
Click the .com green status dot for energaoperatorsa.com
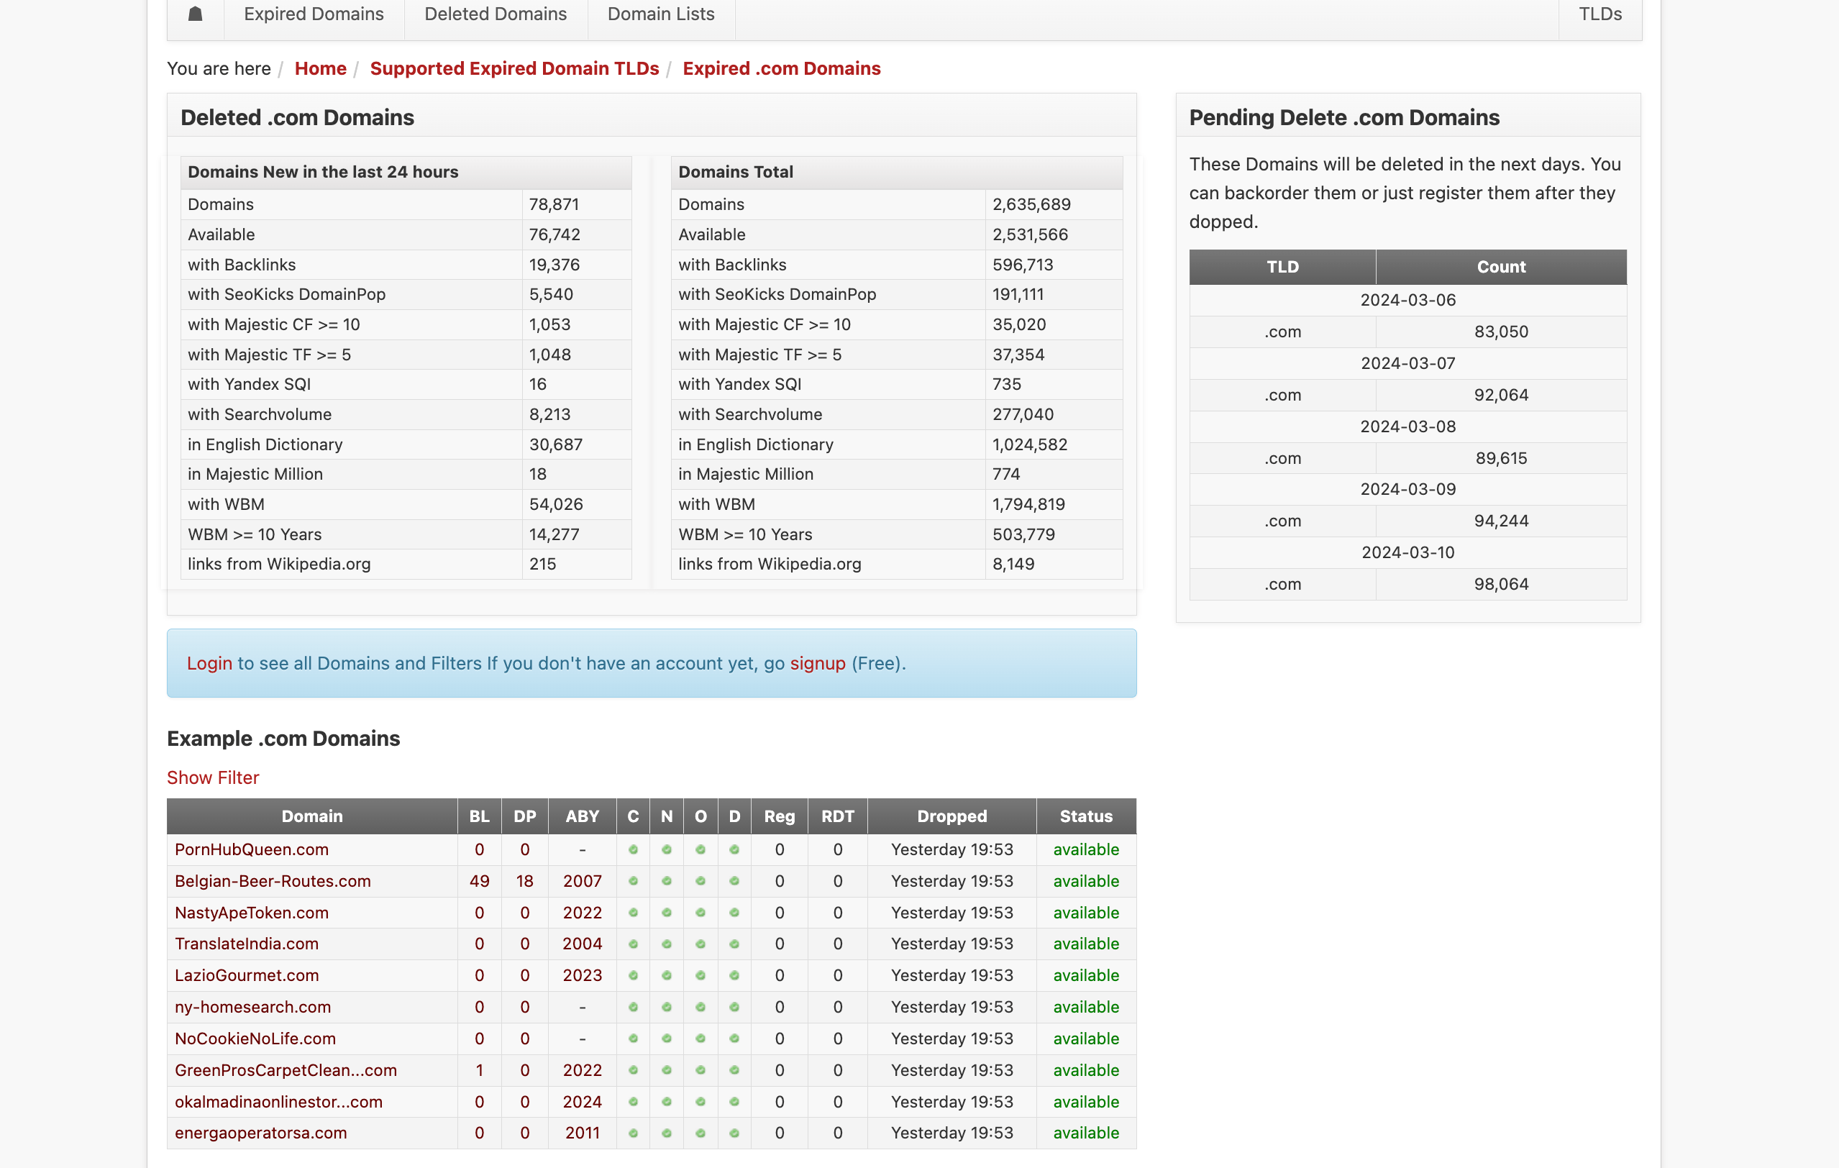click(633, 1133)
